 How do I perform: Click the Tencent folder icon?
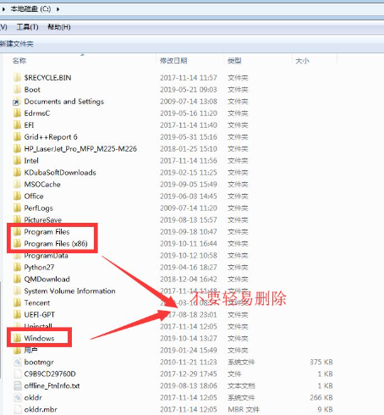click(17, 302)
